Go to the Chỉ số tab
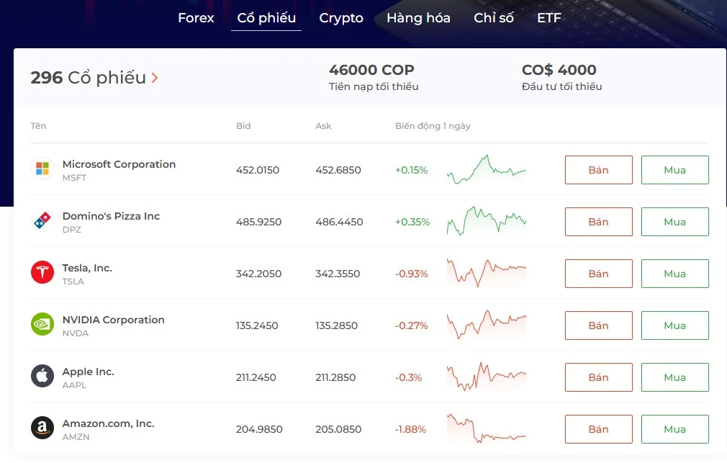Screen dimensions: 727x463 tap(494, 18)
